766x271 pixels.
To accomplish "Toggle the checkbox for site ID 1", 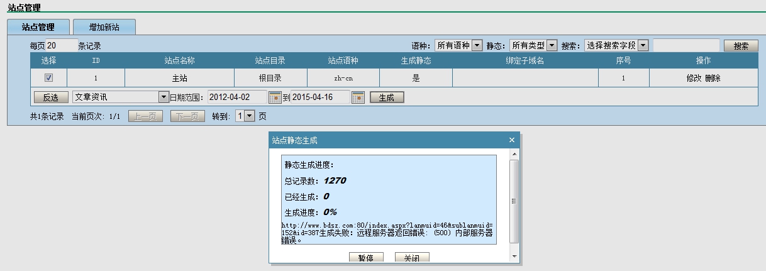I will click(x=48, y=78).
